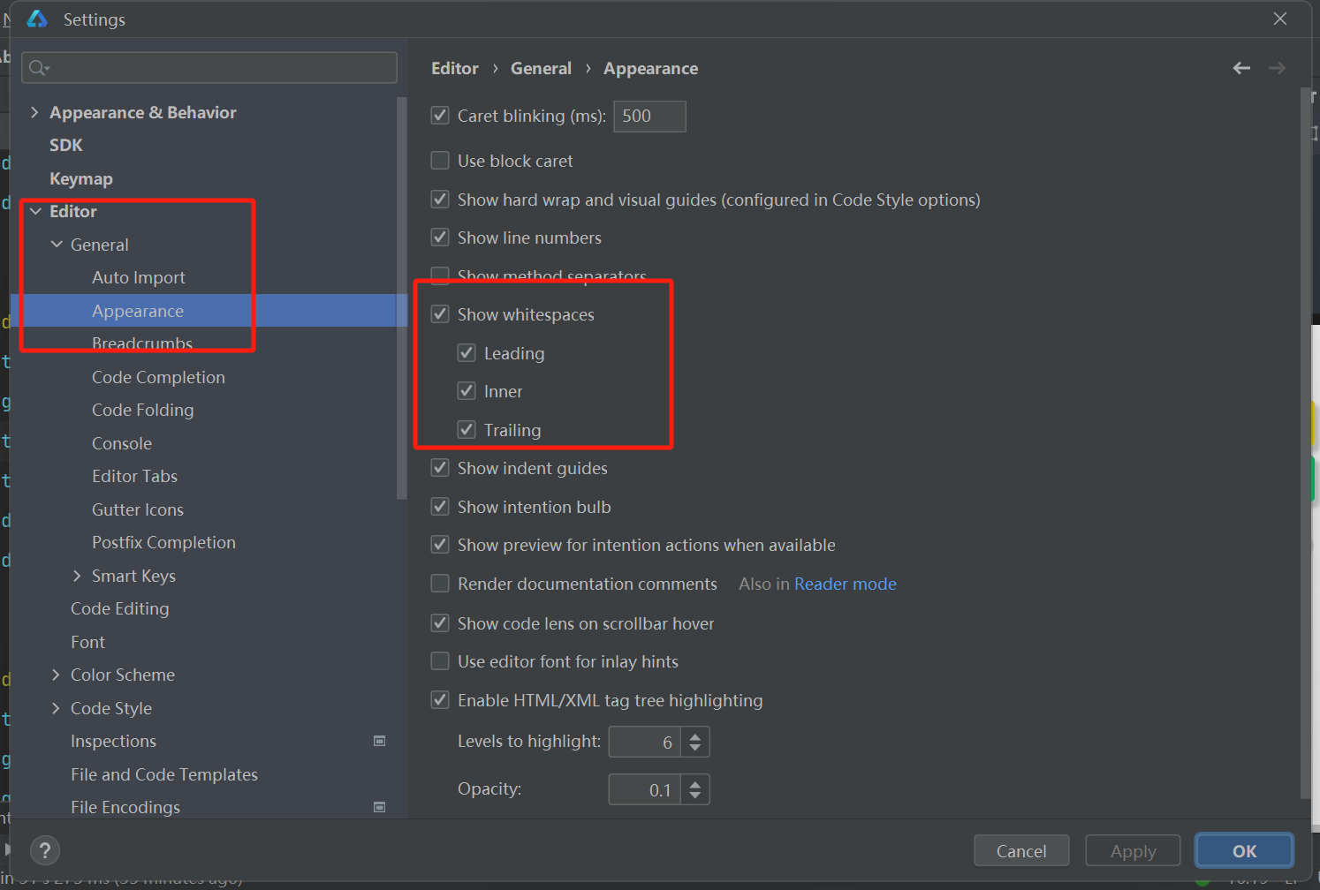This screenshot has height=890, width=1320.
Task: Open Code Editing settings
Action: [x=119, y=608]
